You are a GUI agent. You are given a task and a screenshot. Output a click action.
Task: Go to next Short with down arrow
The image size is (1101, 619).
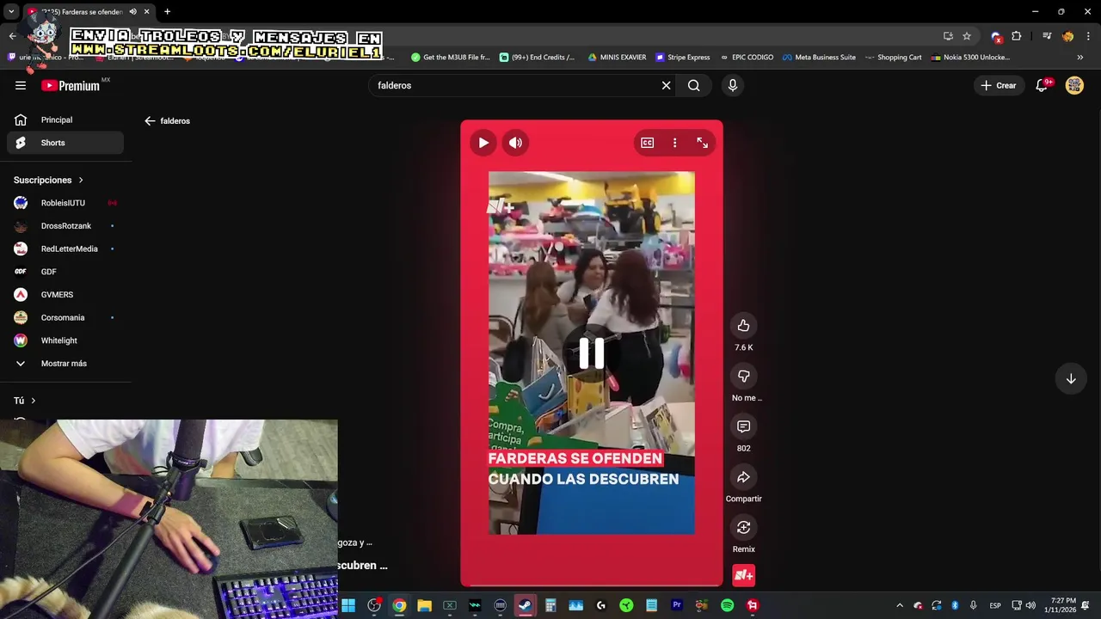tap(1071, 379)
